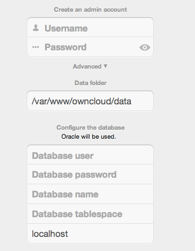Click the user silhouette icon beside Username
The image size is (195, 251).
(x=36, y=28)
